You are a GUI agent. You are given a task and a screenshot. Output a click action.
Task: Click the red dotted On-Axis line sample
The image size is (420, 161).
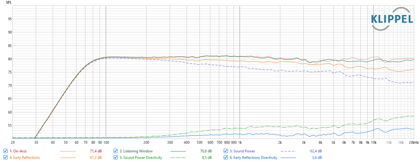(x=68, y=151)
